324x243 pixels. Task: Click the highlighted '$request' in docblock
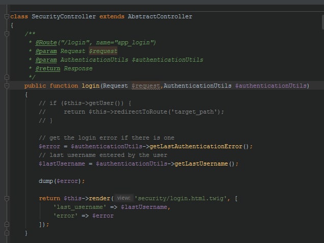point(103,51)
